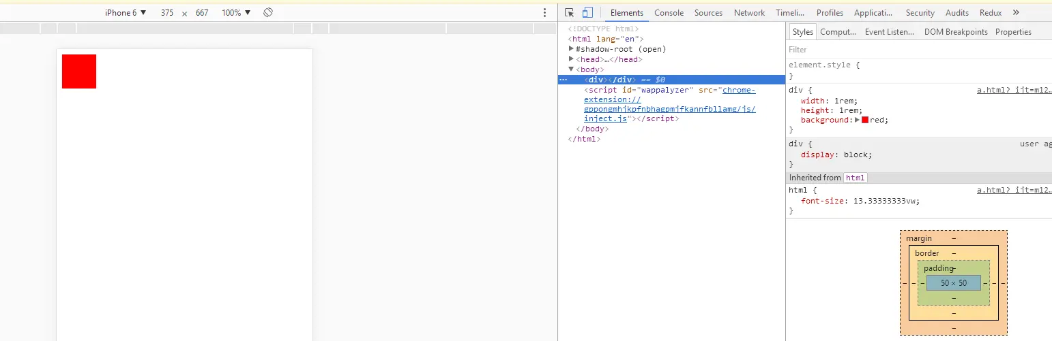1052x341 pixels.
Task: Open the Sources tab
Action: pos(708,12)
